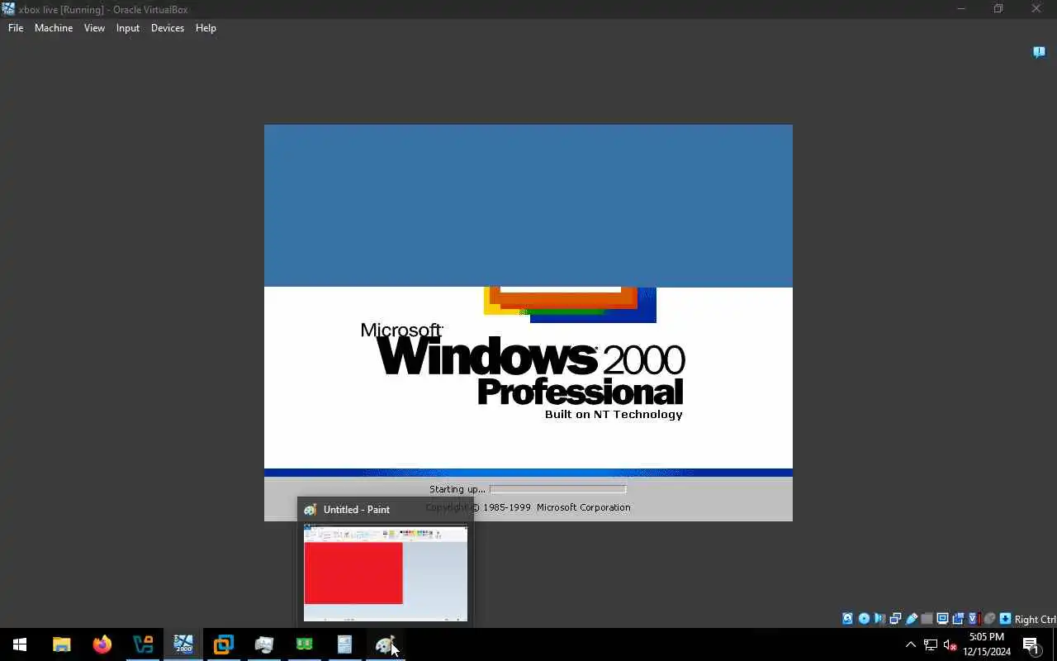Open the Machine menu
Image resolution: width=1057 pixels, height=661 pixels.
coord(54,28)
